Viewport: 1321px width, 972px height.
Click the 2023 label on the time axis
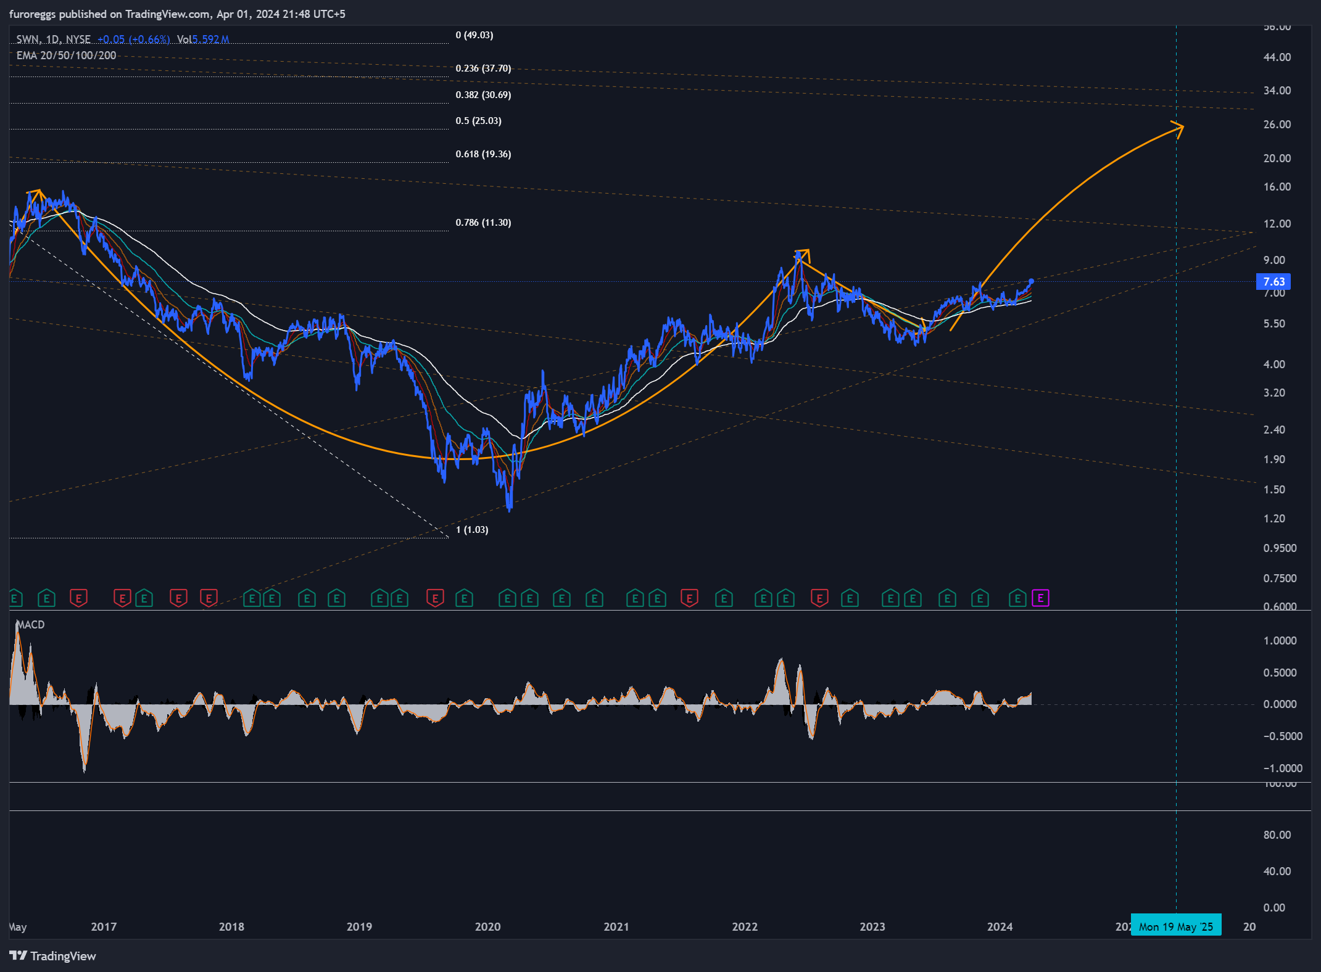tap(872, 926)
